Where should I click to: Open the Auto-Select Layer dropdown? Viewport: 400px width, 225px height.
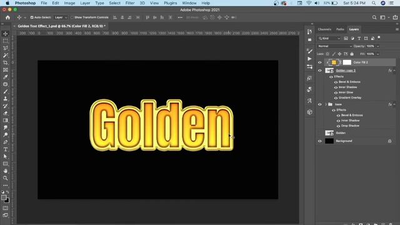coord(61,17)
